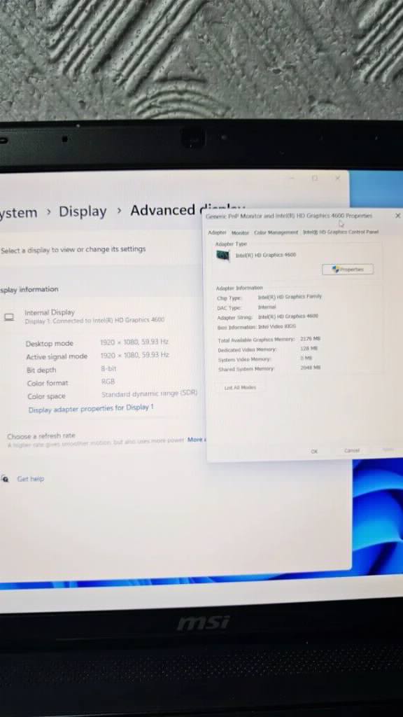The height and width of the screenshot is (717, 403).
Task: Cancel the adapter properties dialog
Action: [352, 450]
